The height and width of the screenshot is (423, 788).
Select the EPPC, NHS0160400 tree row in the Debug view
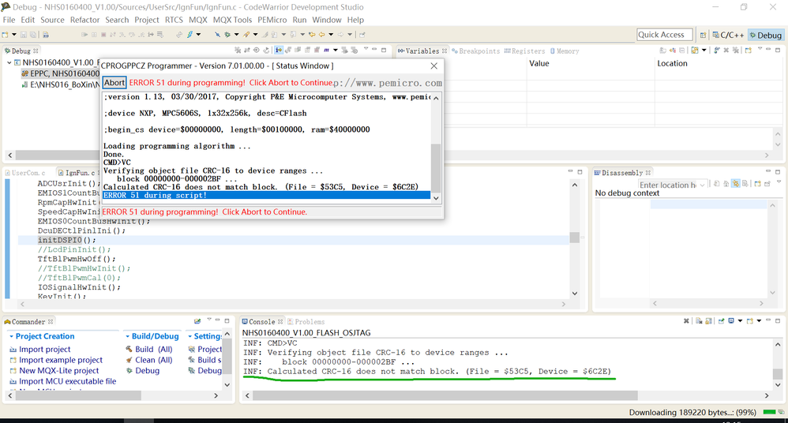coord(60,73)
